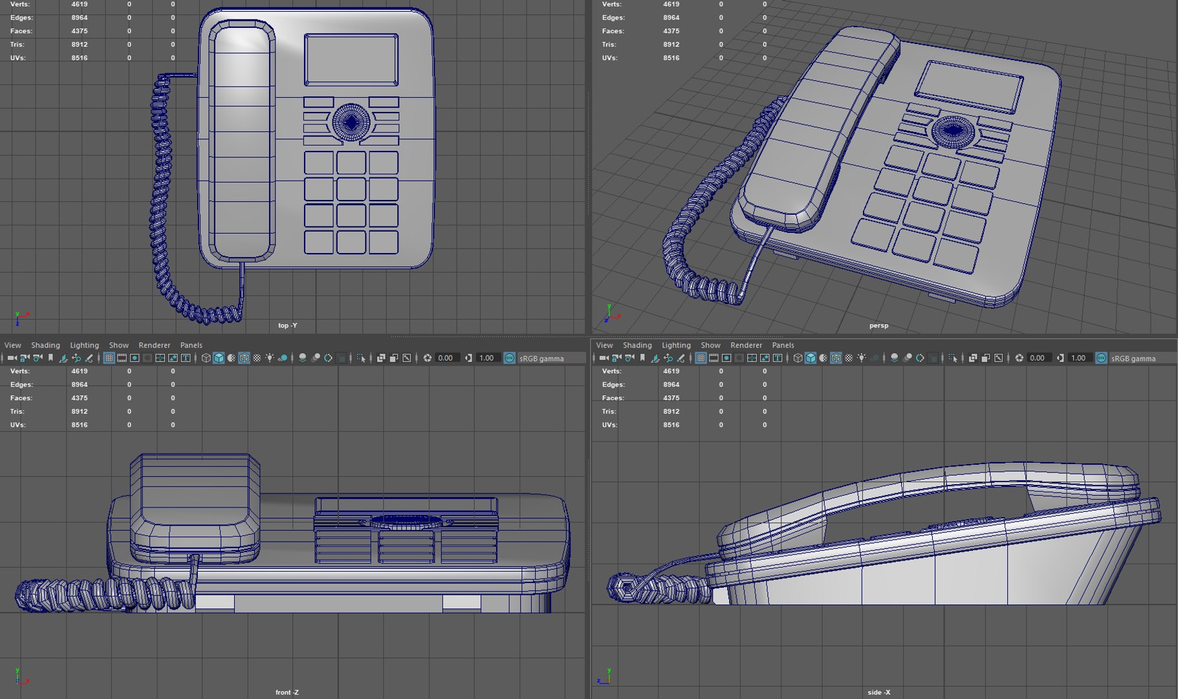Click Select Camera icon in front -Z panel toolbar
The image size is (1178, 699).
(12, 358)
